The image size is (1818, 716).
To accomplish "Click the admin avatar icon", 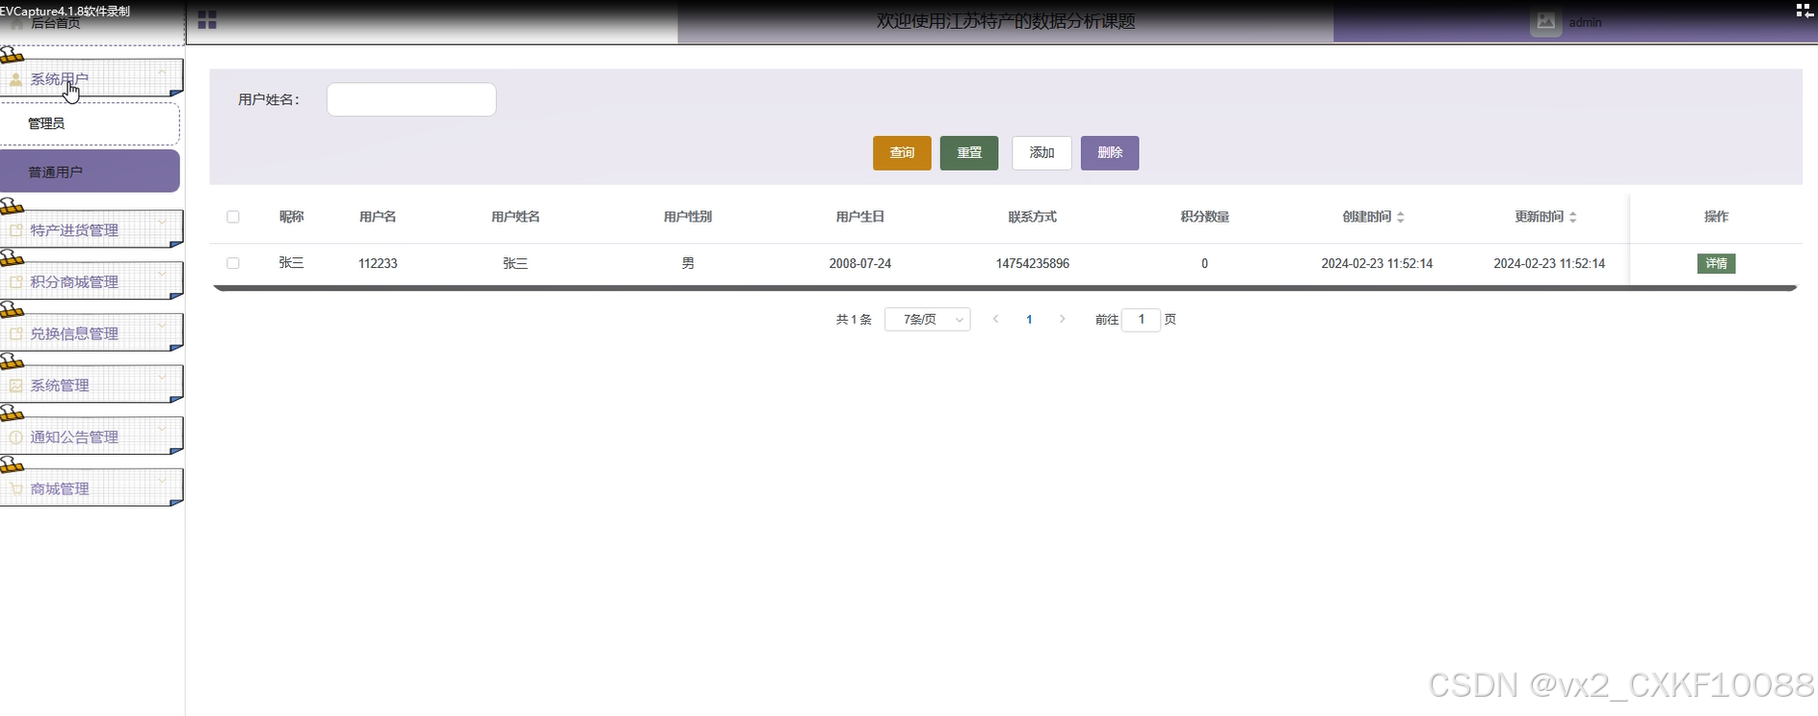I will click(x=1545, y=21).
